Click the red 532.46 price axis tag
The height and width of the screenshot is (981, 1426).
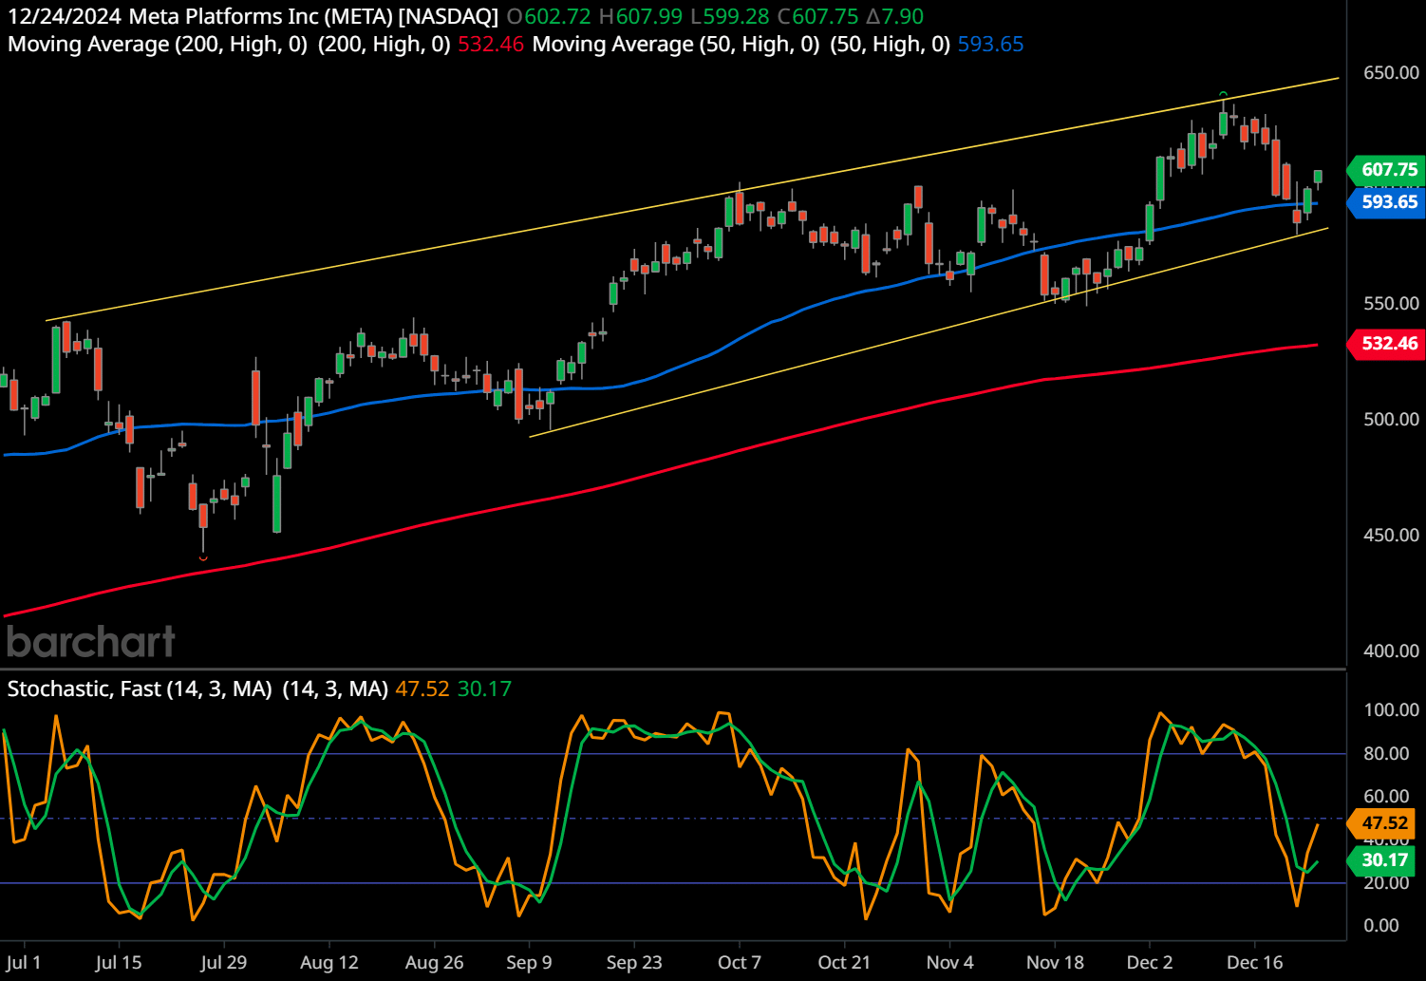coord(1387,344)
